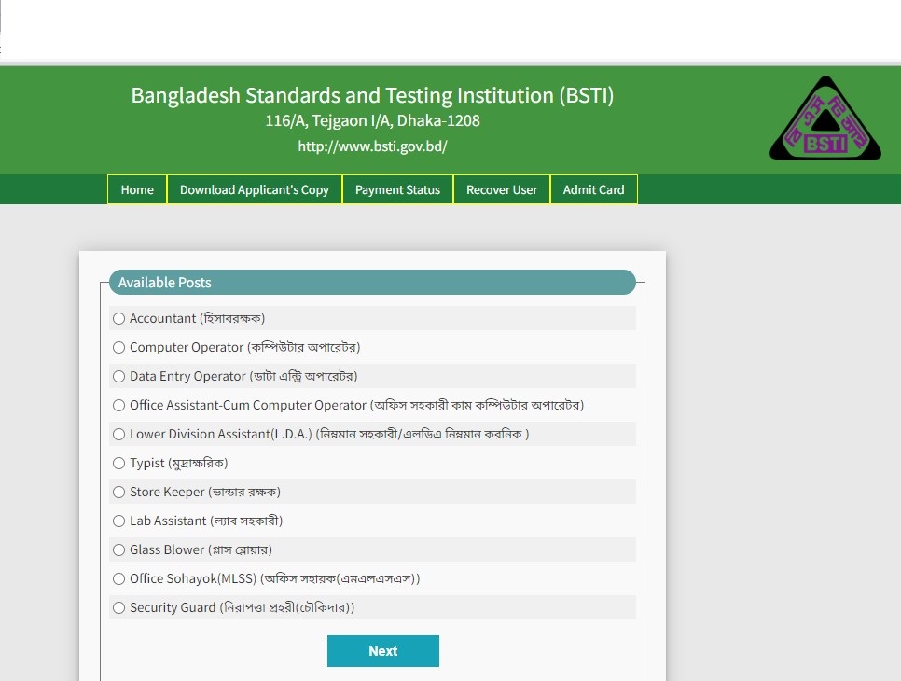This screenshot has width=901, height=681.
Task: Select the Glass Blower radio button
Action: 119,550
